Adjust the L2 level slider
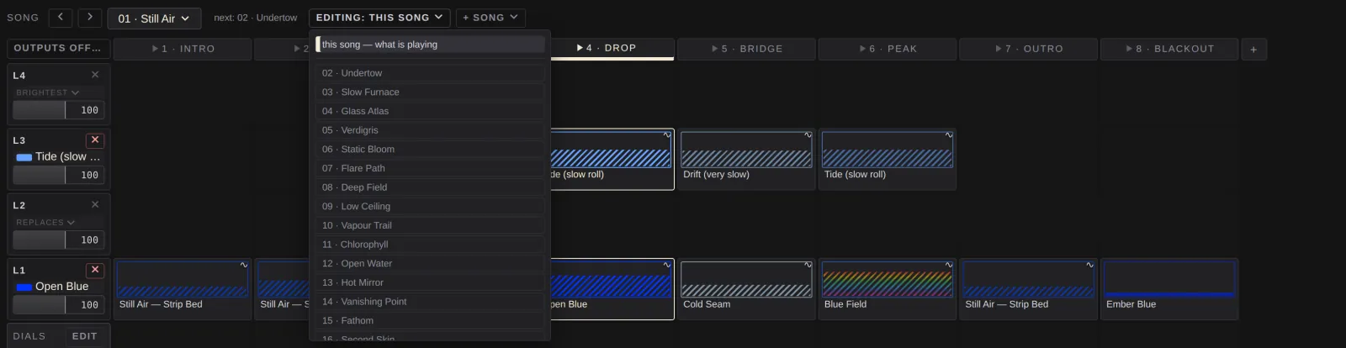 40,240
